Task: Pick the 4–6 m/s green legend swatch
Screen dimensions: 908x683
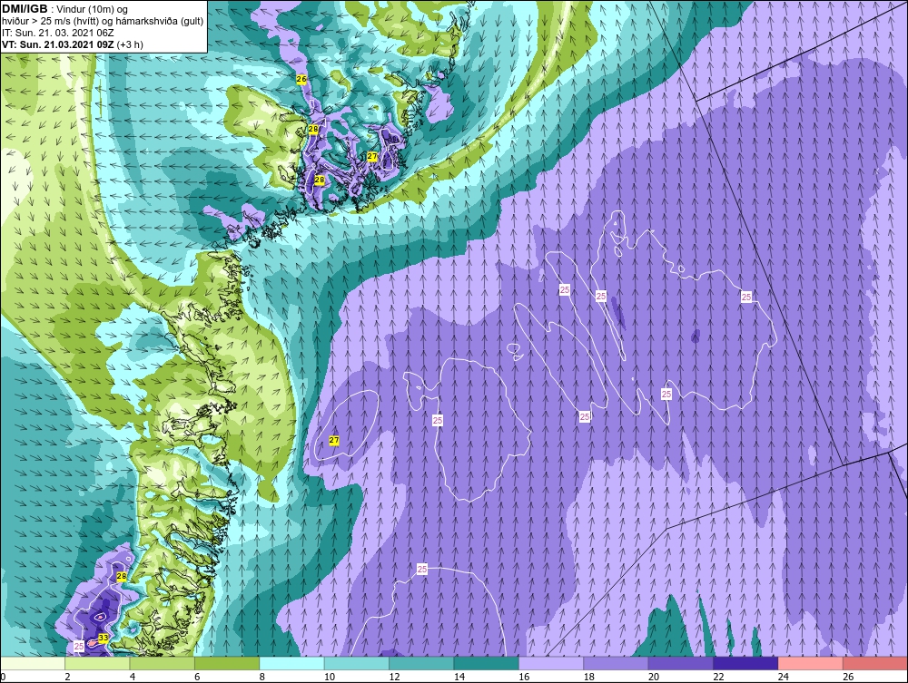Action: coord(163,663)
